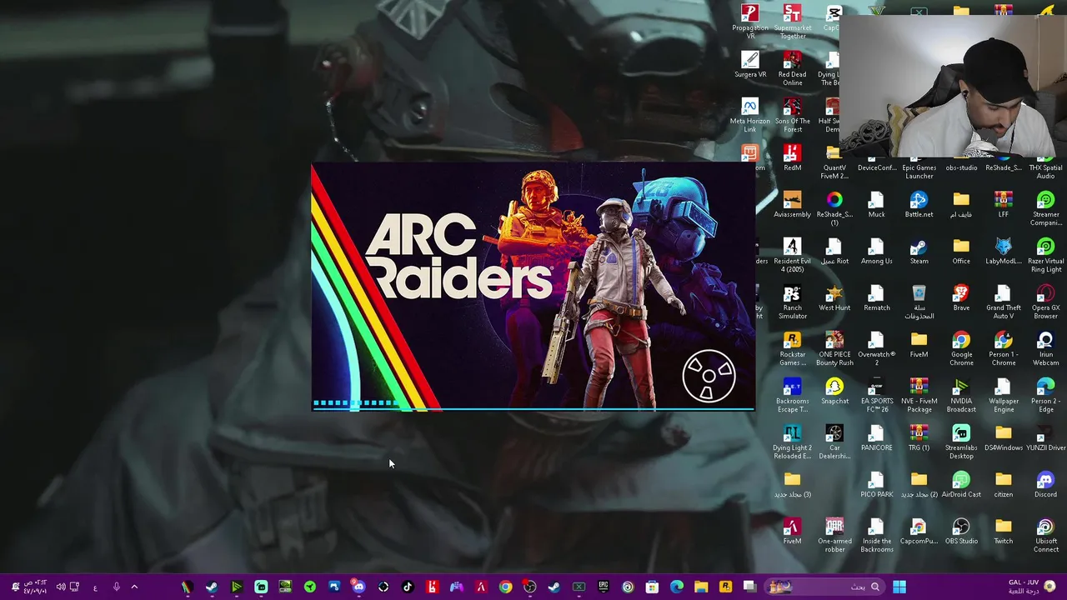
Task: Open Person 1 - Chrome shortcut
Action: tap(1003, 347)
